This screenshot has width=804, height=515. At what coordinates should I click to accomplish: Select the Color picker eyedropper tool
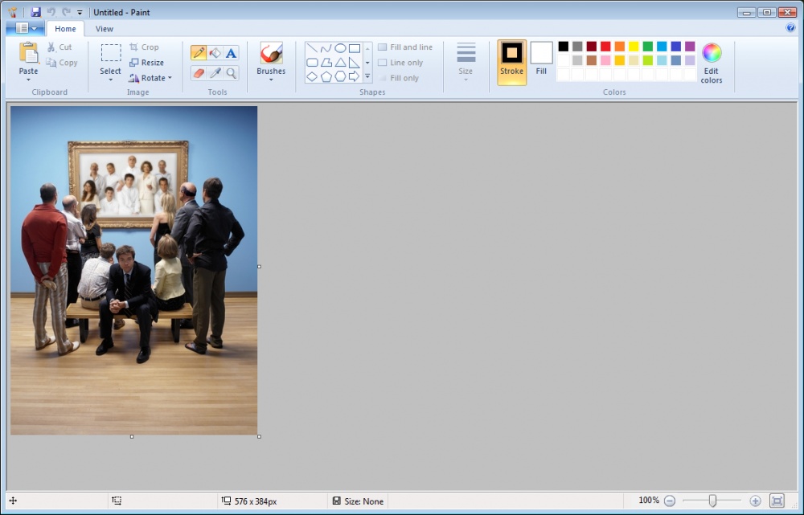[215, 73]
